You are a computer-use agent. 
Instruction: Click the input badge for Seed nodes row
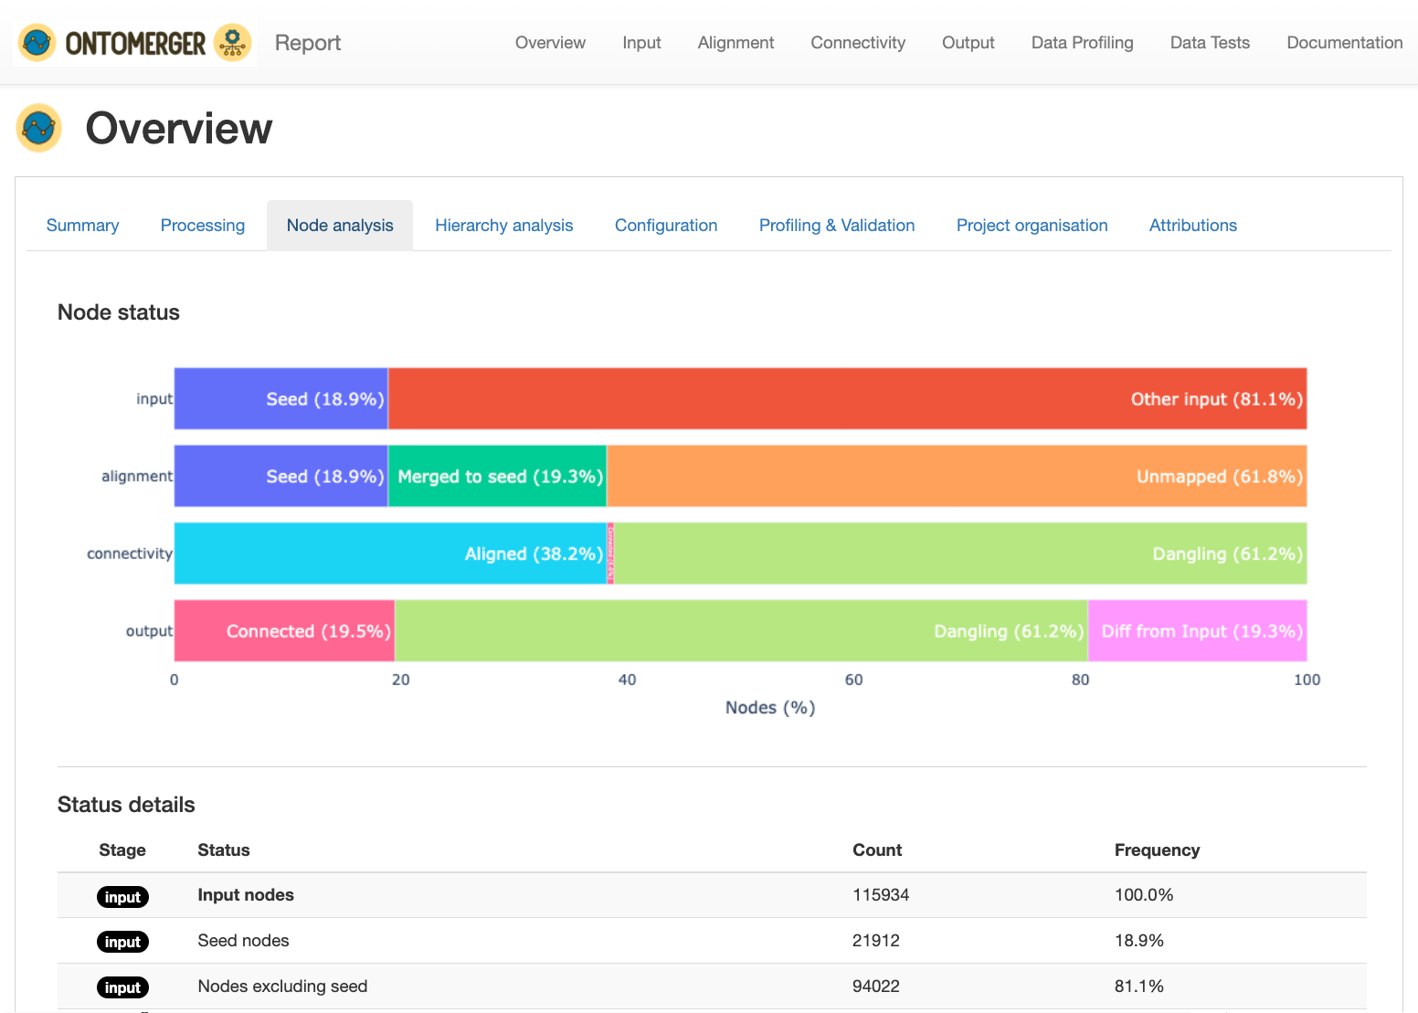(122, 942)
